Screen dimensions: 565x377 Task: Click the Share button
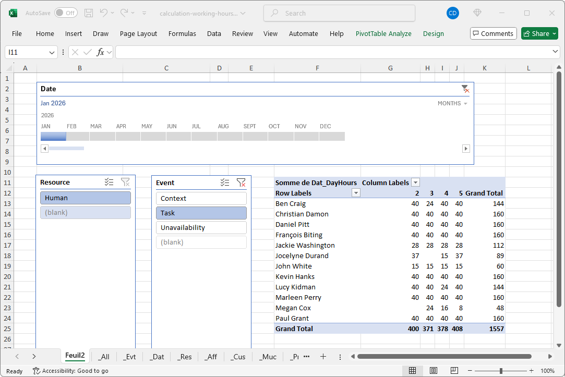click(x=539, y=33)
